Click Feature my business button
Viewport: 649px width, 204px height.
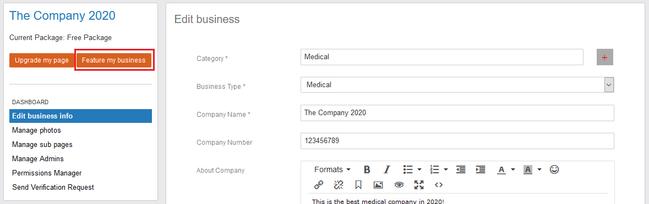coord(114,60)
